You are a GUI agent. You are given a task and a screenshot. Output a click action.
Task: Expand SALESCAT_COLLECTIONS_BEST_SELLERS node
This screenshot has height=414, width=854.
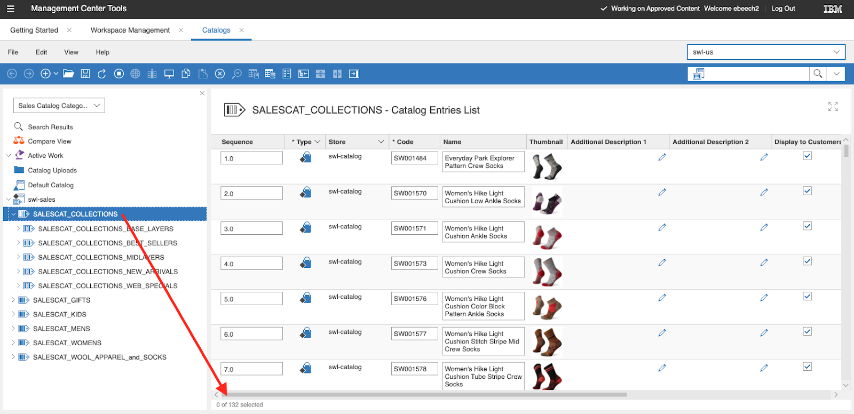coord(18,243)
